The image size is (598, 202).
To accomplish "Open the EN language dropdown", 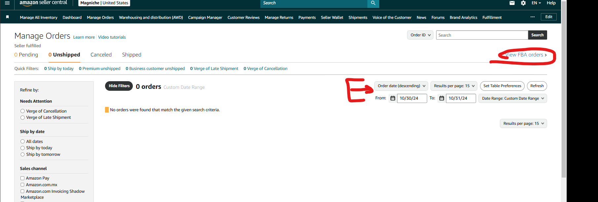I will click(536, 3).
